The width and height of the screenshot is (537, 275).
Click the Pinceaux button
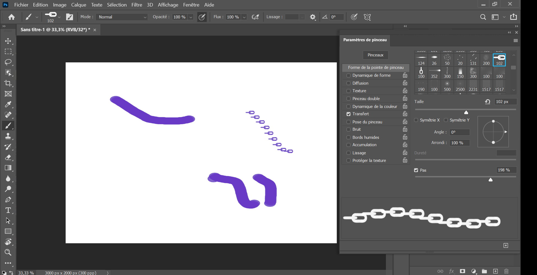pyautogui.click(x=375, y=55)
